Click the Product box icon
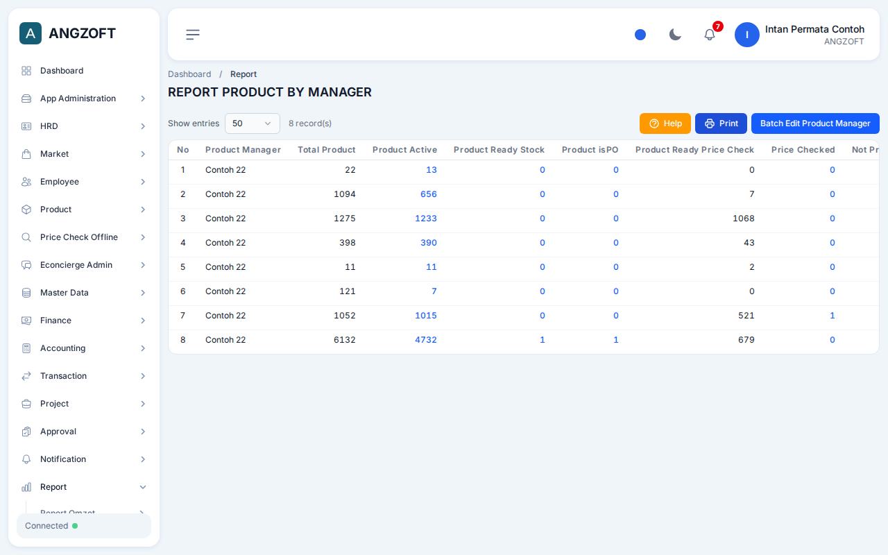 pos(26,210)
